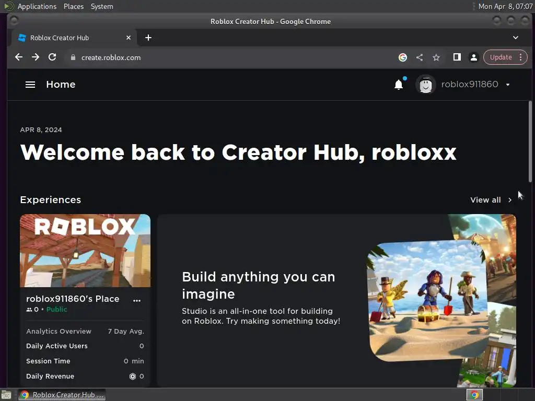The width and height of the screenshot is (535, 401).
Task: Open the System menu
Action: (x=102, y=6)
